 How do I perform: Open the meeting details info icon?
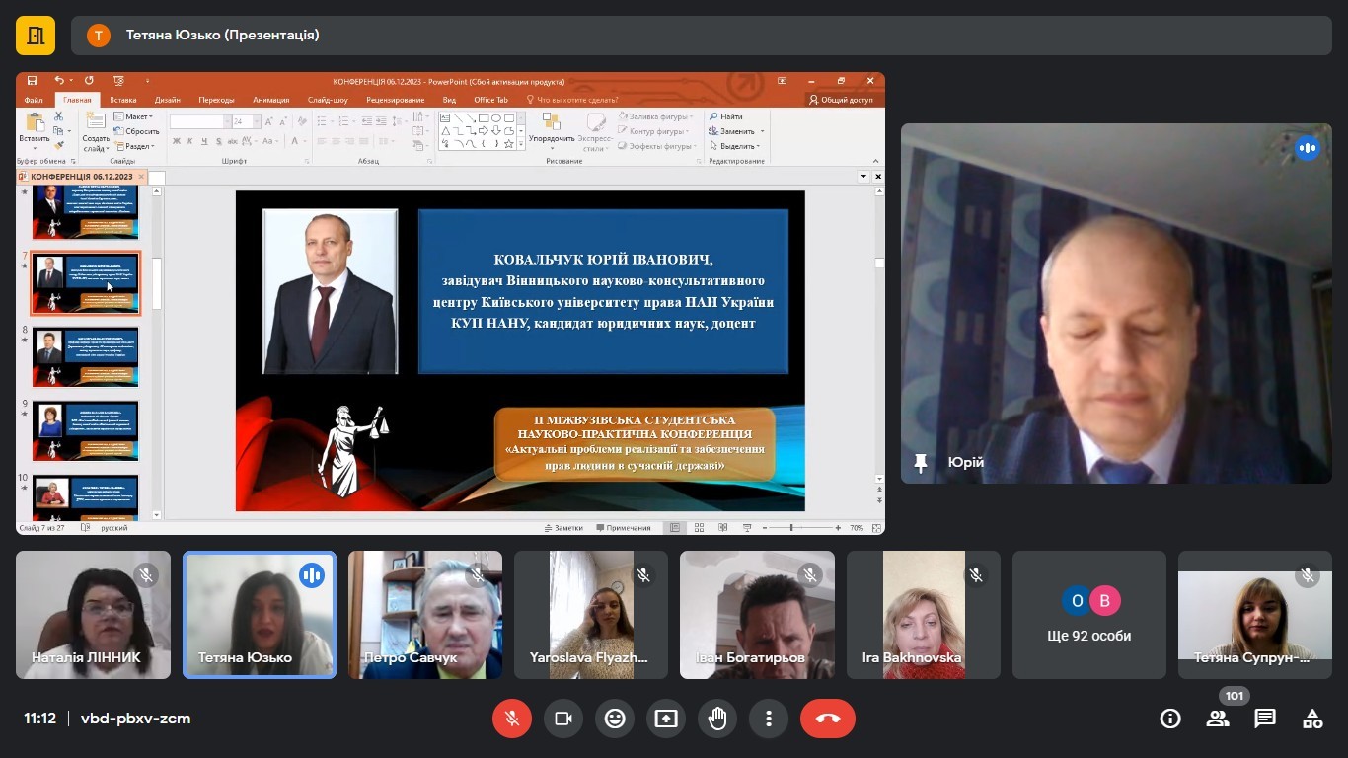tap(1170, 719)
